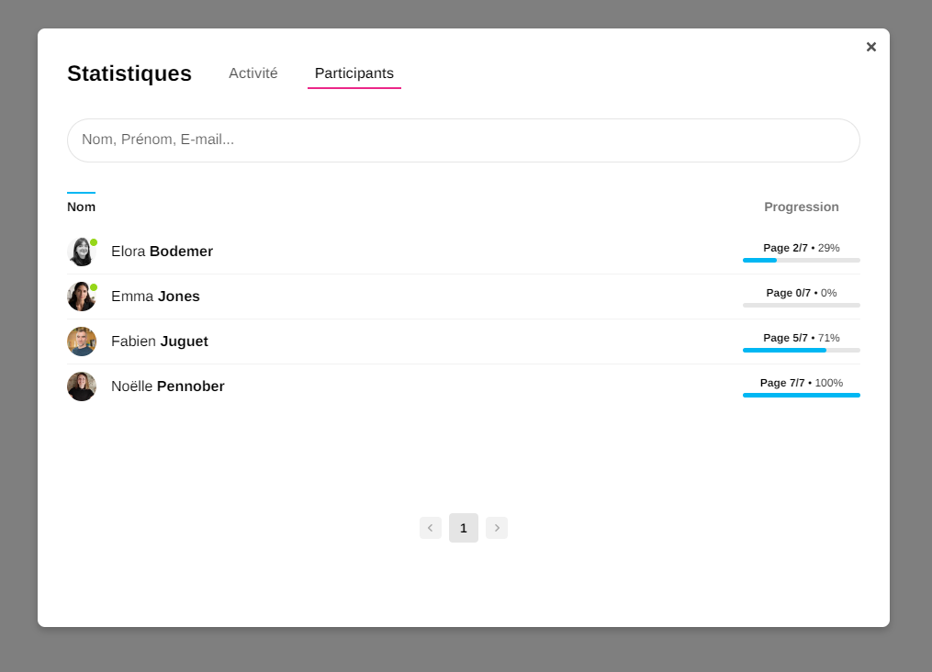Sort by the Nom column header

(x=81, y=207)
